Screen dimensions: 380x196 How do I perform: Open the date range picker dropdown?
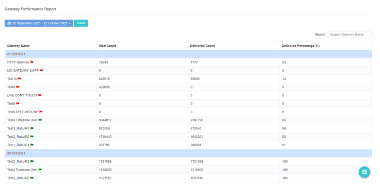pos(39,23)
